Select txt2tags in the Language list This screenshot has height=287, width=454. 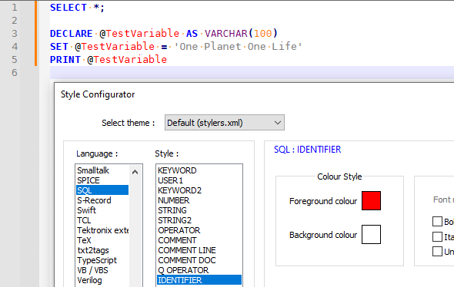tap(102, 250)
